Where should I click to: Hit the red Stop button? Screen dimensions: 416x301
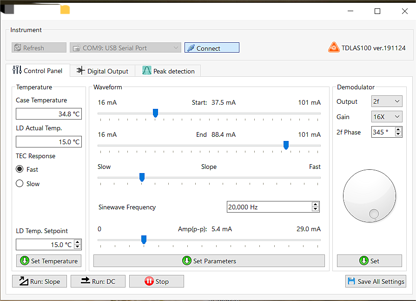[x=156, y=281]
